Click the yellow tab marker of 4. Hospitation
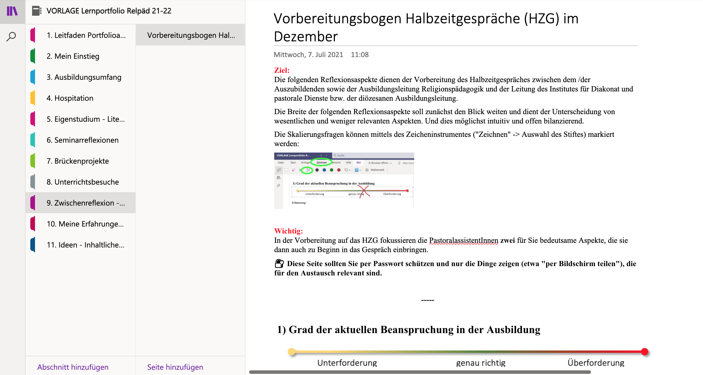This screenshot has width=703, height=375. pyautogui.click(x=33, y=98)
